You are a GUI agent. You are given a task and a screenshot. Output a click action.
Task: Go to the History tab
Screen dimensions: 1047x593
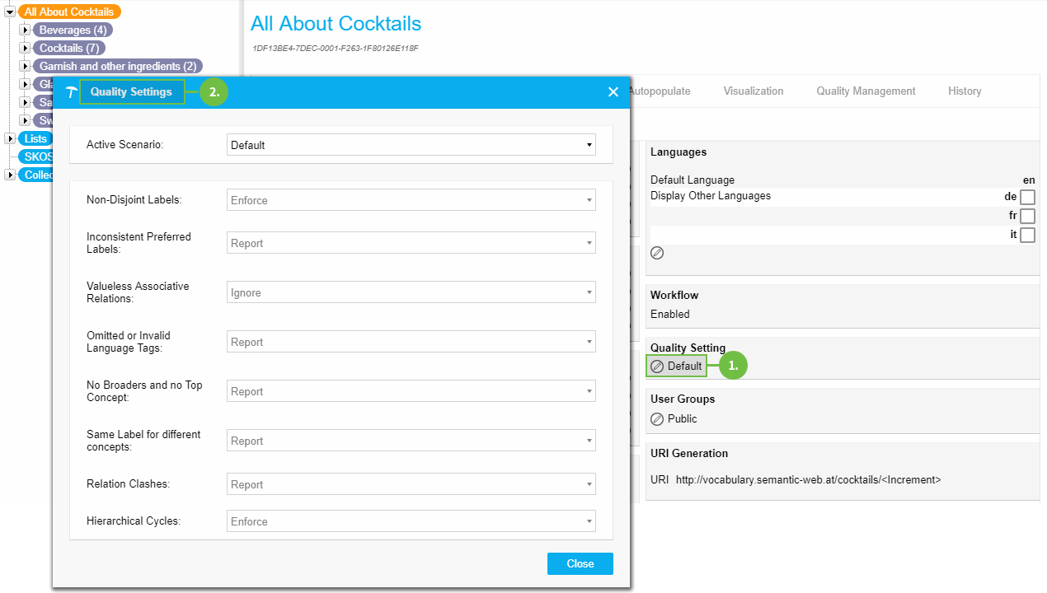pos(965,91)
